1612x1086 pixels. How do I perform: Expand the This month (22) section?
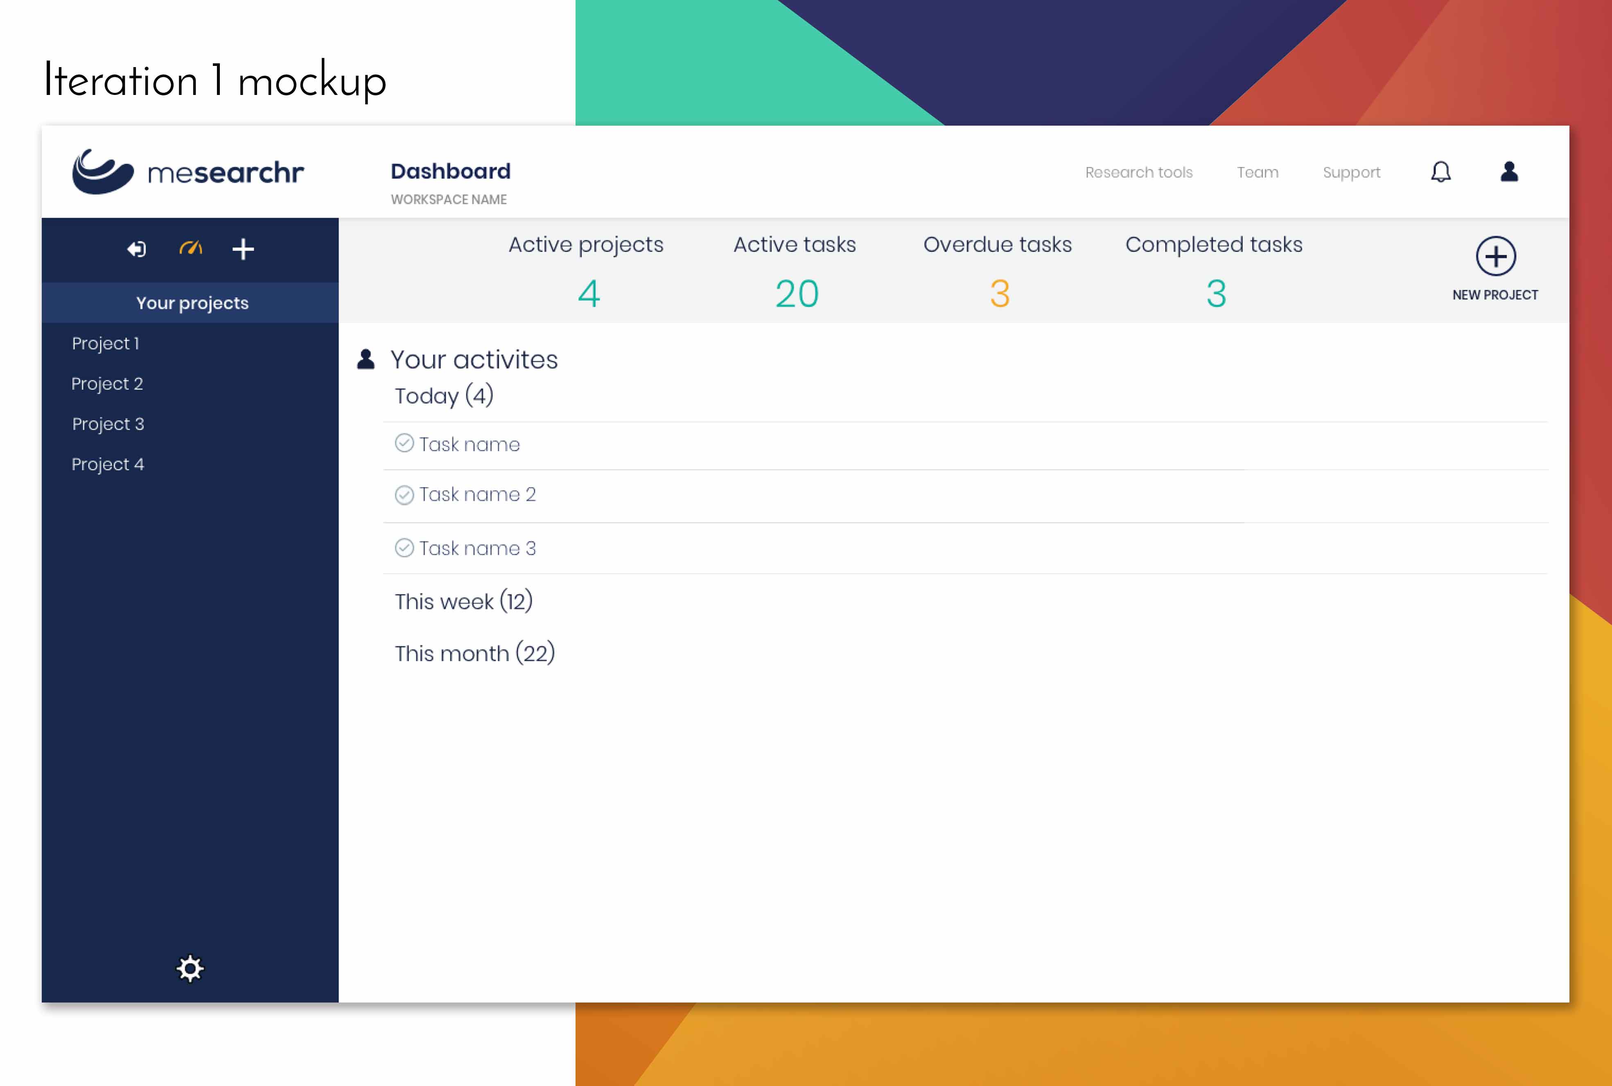[x=474, y=653]
